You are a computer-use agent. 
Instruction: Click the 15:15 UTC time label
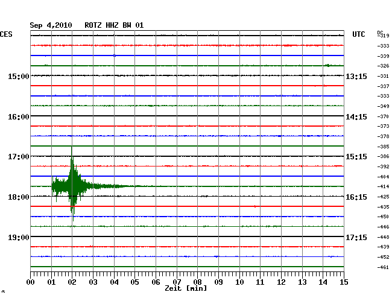click(x=356, y=157)
